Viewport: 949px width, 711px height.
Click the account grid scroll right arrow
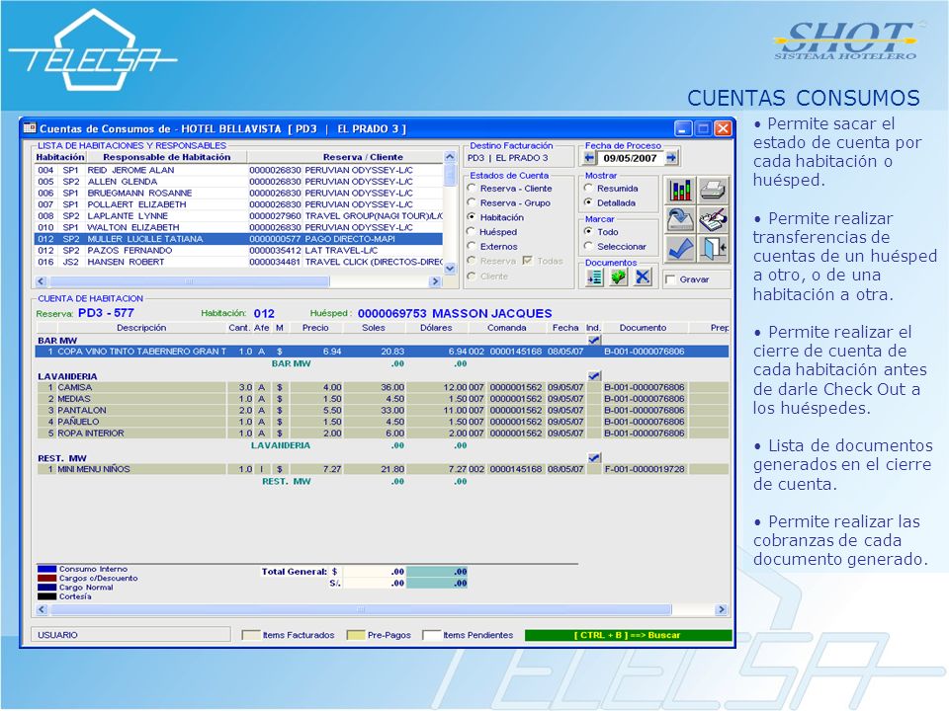(722, 609)
